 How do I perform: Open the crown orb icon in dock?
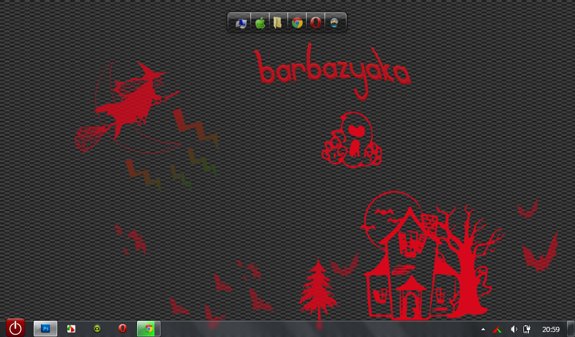click(334, 23)
